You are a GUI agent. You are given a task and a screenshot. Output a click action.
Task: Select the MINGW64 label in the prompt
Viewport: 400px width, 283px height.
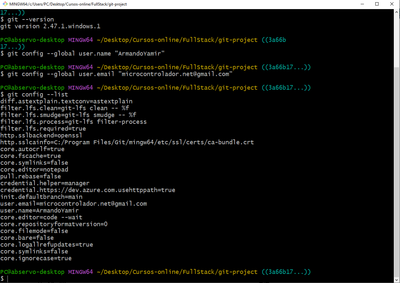click(80, 272)
